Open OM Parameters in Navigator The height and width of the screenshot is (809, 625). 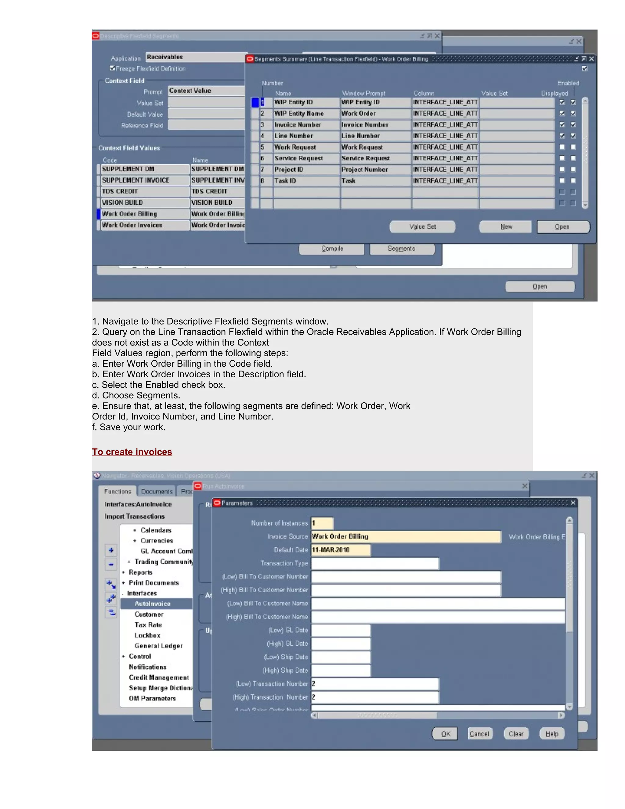[152, 698]
